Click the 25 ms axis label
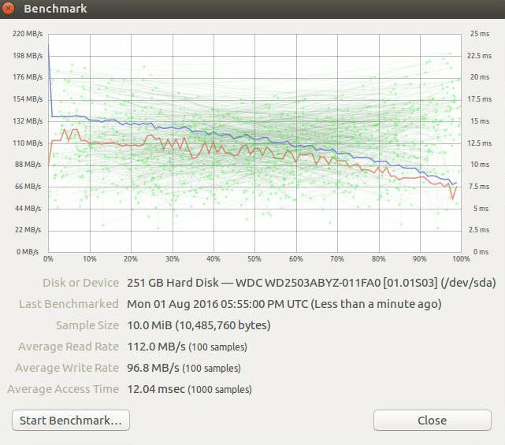 pos(480,34)
